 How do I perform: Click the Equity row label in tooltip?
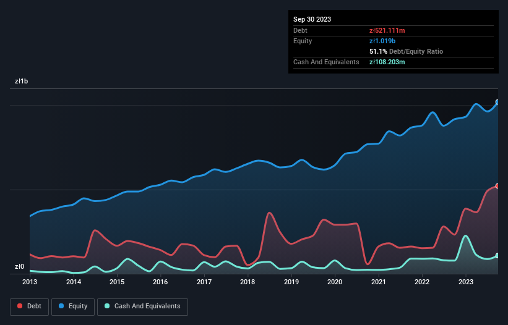tap(303, 41)
